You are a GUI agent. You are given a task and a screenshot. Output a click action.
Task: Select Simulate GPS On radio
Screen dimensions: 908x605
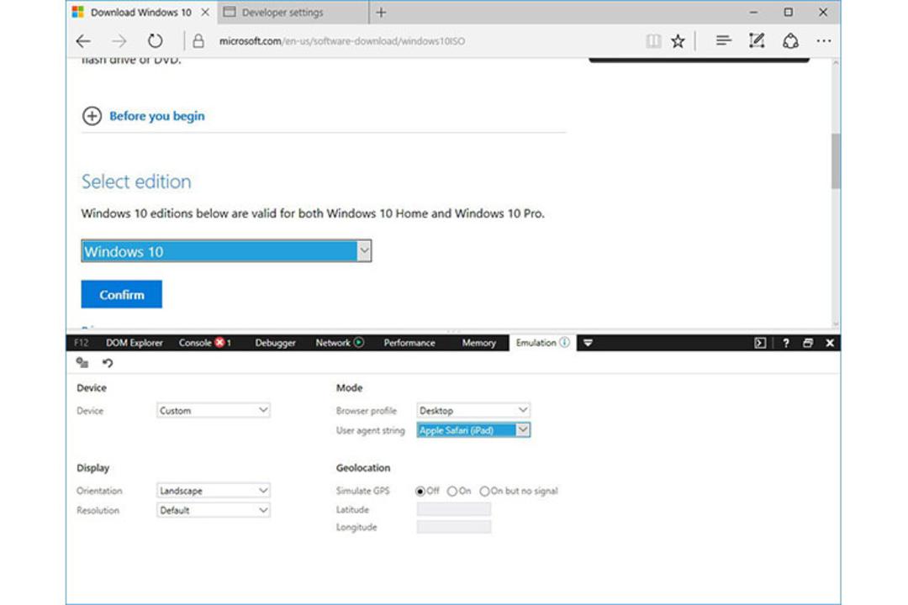[451, 491]
